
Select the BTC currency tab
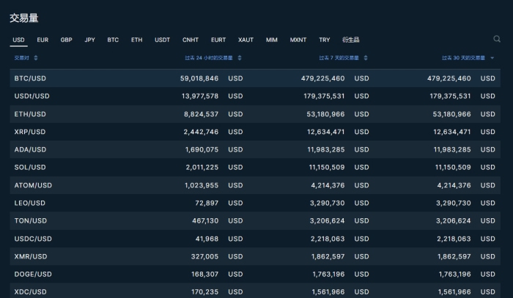click(113, 40)
